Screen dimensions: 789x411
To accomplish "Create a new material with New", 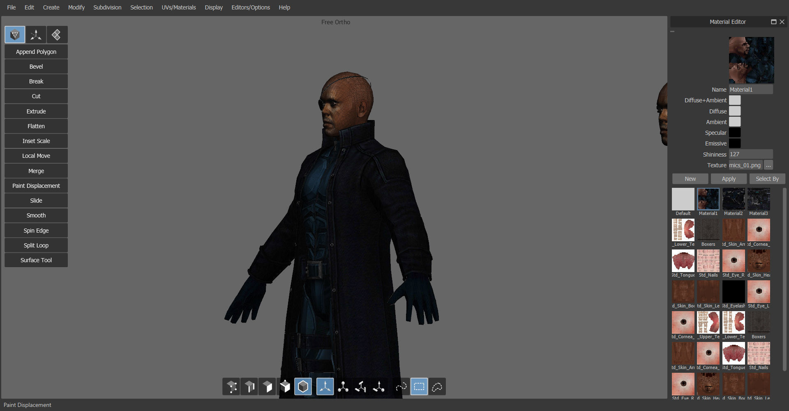I will (690, 179).
